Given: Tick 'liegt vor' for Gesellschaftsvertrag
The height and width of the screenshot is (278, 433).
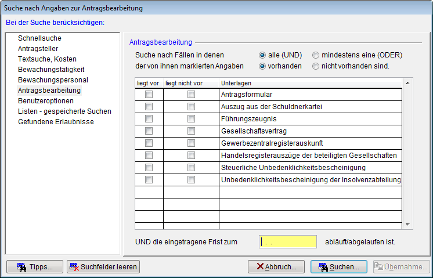Looking at the screenshot, I should (149, 131).
